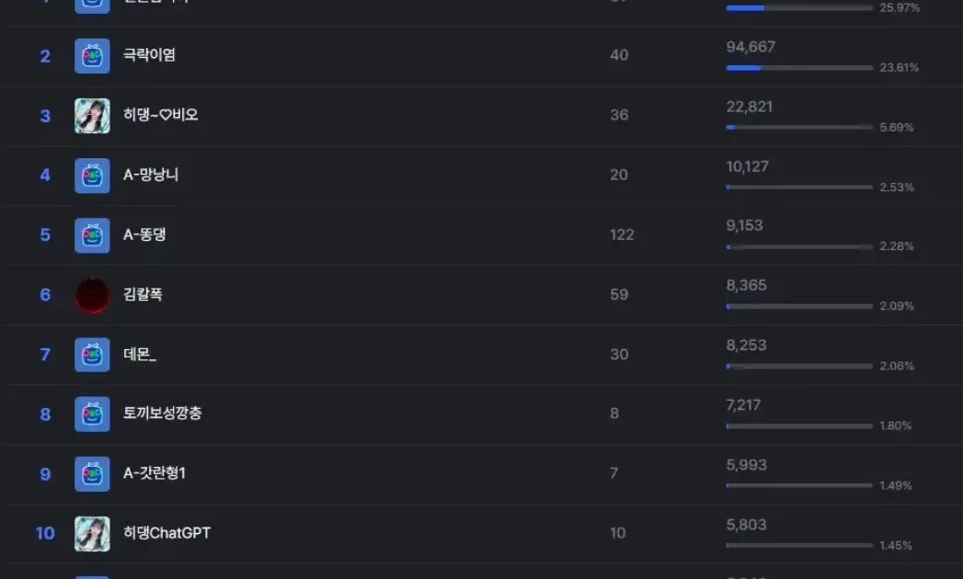Image resolution: width=963 pixels, height=579 pixels.
Task: Select the avatar icon for A-똥댕
Action: (92, 235)
